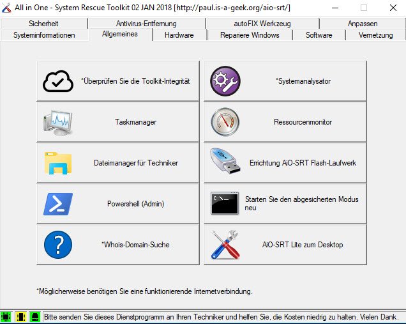Close the System Rescue Toolkit window
The height and width of the screenshot is (324, 406).
[x=393, y=8]
